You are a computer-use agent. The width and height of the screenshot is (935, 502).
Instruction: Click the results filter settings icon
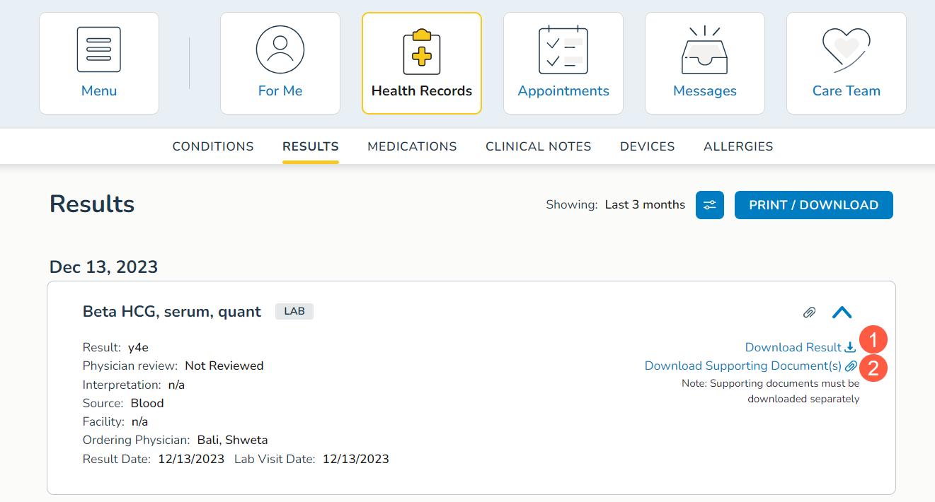point(710,205)
